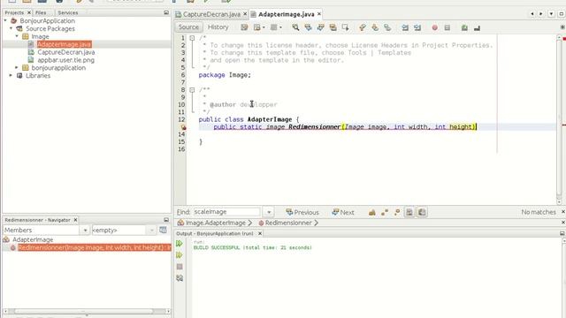Open the Members dropdown in Navigator
The image size is (566, 318).
click(x=85, y=230)
